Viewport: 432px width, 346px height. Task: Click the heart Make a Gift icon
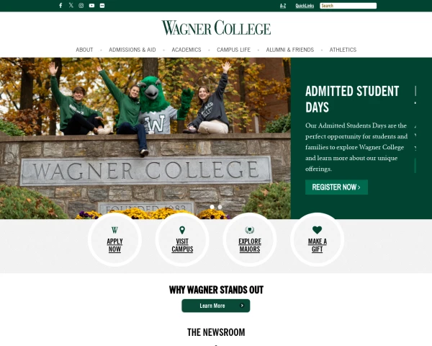tap(317, 230)
